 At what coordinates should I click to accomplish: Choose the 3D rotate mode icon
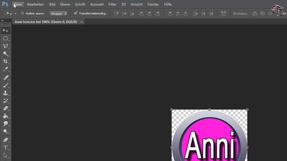(255, 13)
